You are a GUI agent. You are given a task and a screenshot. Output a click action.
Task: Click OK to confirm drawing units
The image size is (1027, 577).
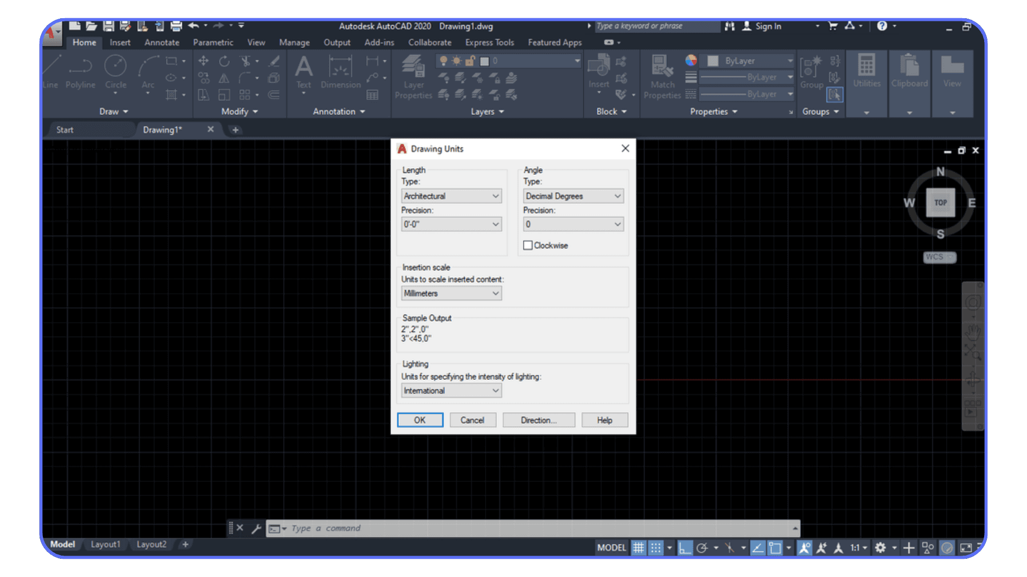tap(420, 420)
